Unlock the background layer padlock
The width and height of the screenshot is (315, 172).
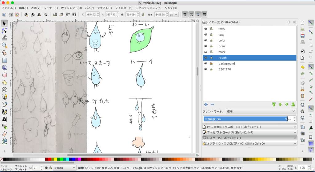click(x=211, y=63)
